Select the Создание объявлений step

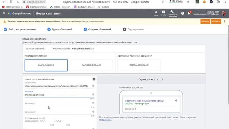pos(97,29)
